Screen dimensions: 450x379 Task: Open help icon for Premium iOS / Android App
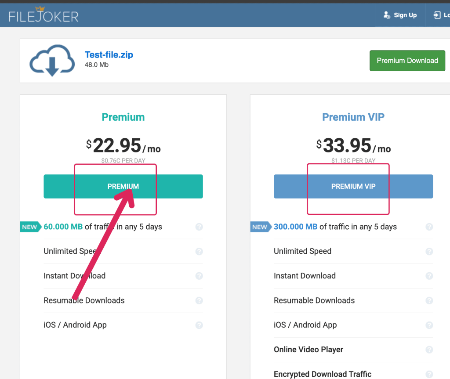[199, 325]
